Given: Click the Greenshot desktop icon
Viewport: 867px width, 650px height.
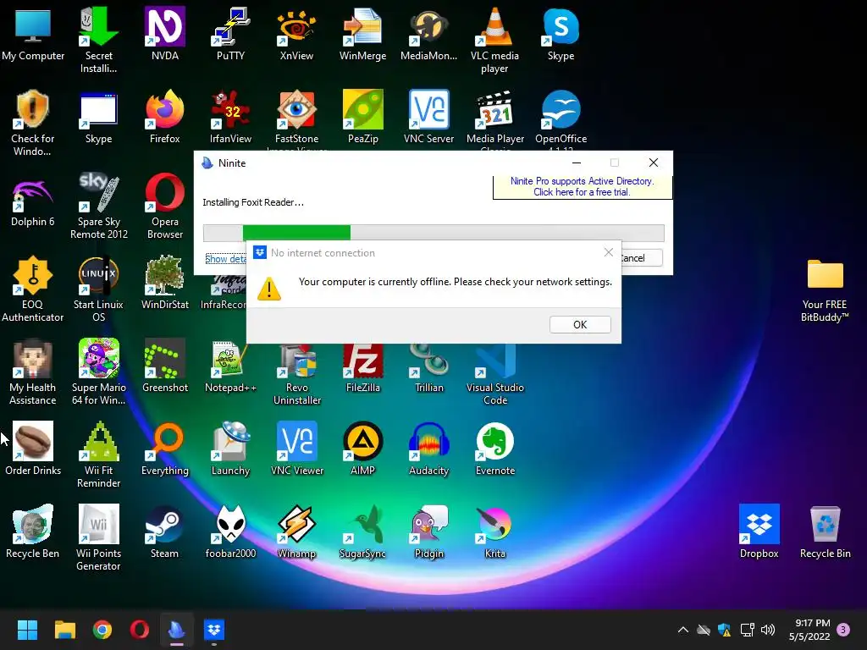Looking at the screenshot, I should point(165,366).
